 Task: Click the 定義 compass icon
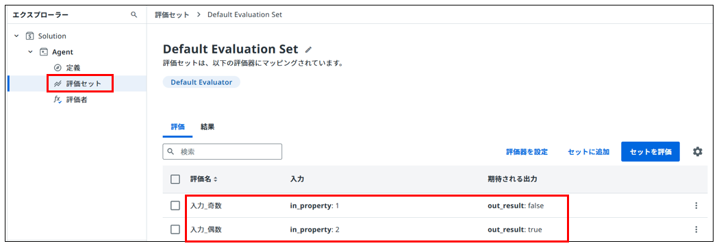[x=58, y=68]
